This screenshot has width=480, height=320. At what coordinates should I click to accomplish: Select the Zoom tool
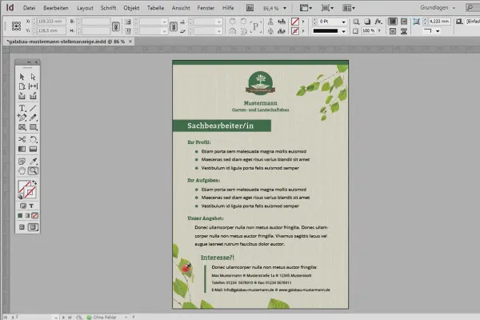point(33,171)
